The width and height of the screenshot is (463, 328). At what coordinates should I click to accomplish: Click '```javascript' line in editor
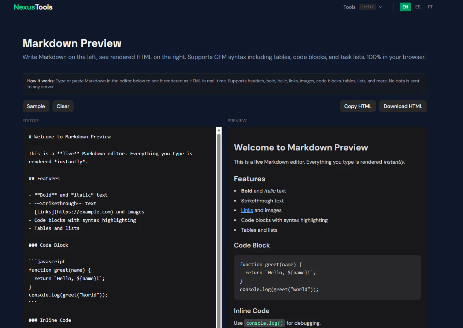[47, 261]
